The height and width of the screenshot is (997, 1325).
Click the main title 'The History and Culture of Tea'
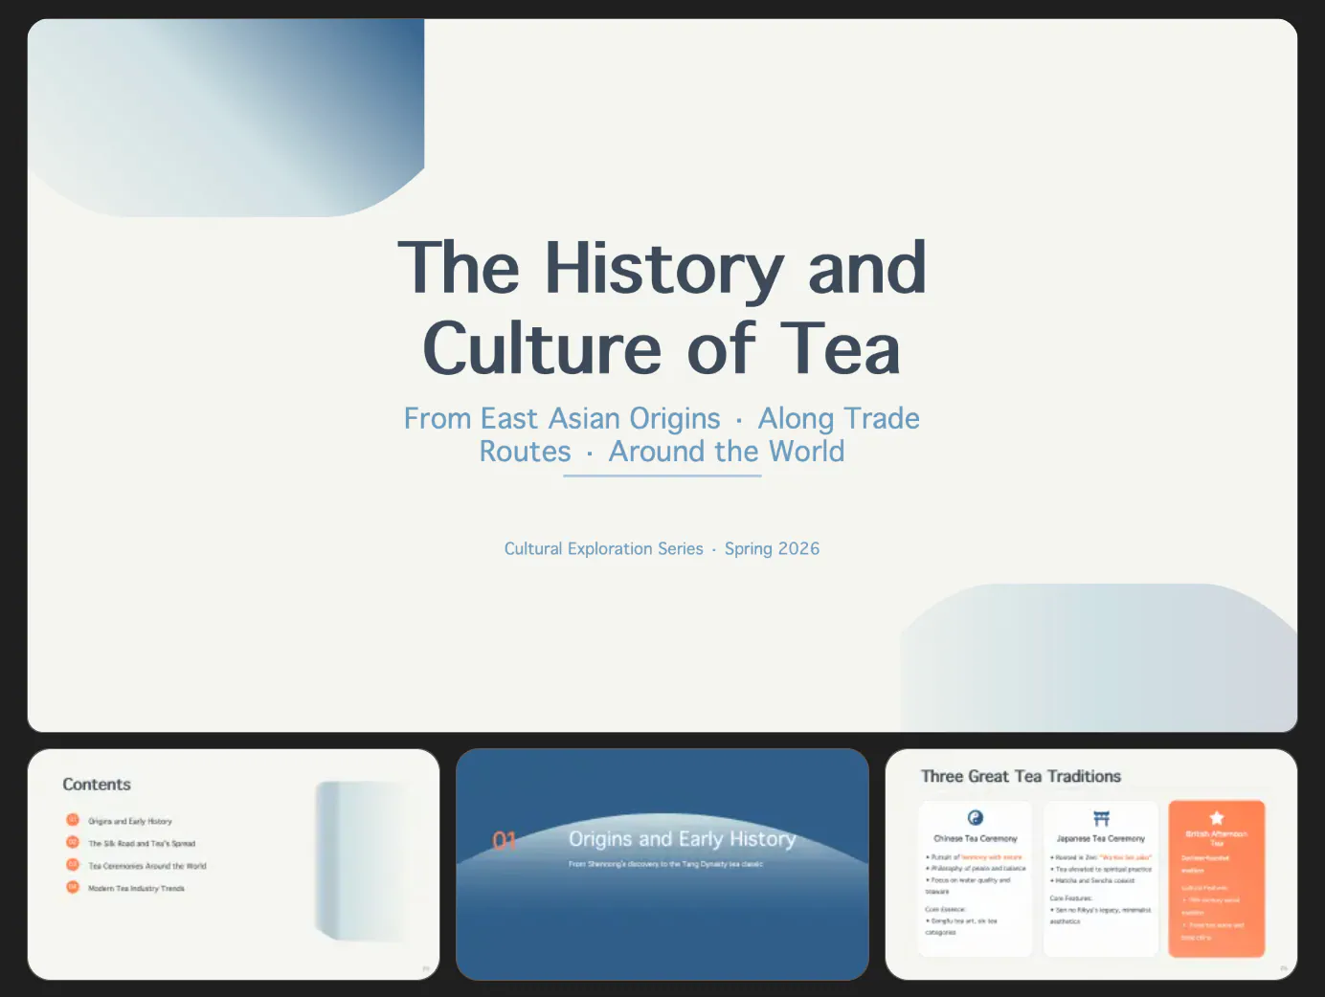[662, 308]
